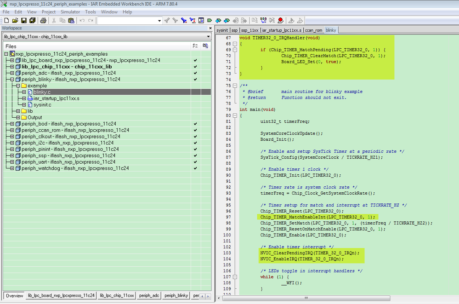Click the Compile toolbar icon
Screen dimensions: 459x304
(x=255, y=21)
